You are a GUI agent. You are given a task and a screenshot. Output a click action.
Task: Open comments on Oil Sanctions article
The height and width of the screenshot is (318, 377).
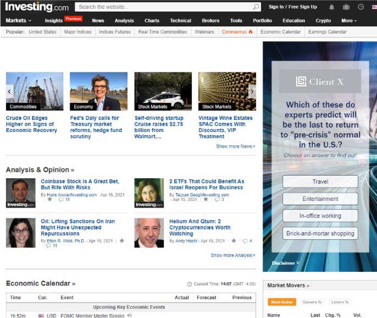point(52,245)
